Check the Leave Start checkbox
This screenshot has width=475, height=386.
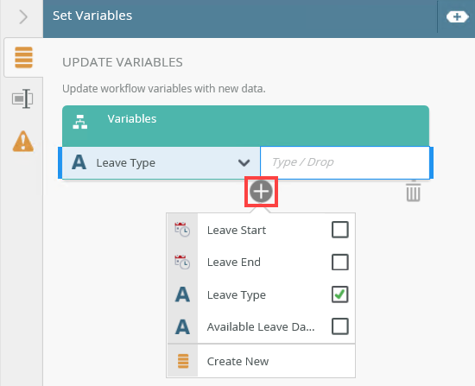point(340,230)
